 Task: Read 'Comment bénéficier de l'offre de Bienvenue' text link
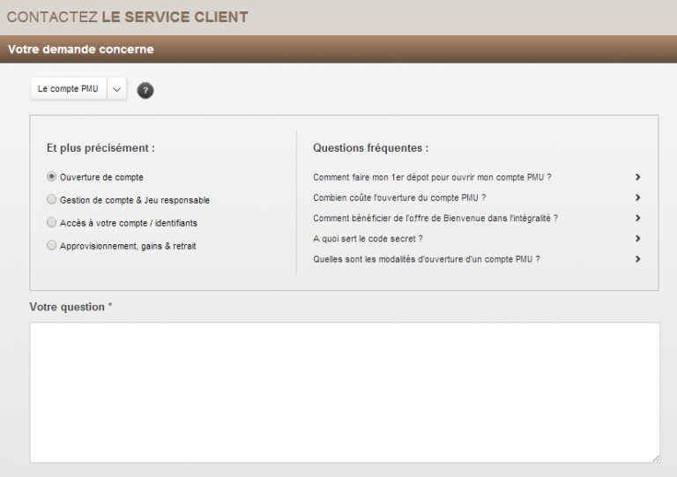[435, 218]
